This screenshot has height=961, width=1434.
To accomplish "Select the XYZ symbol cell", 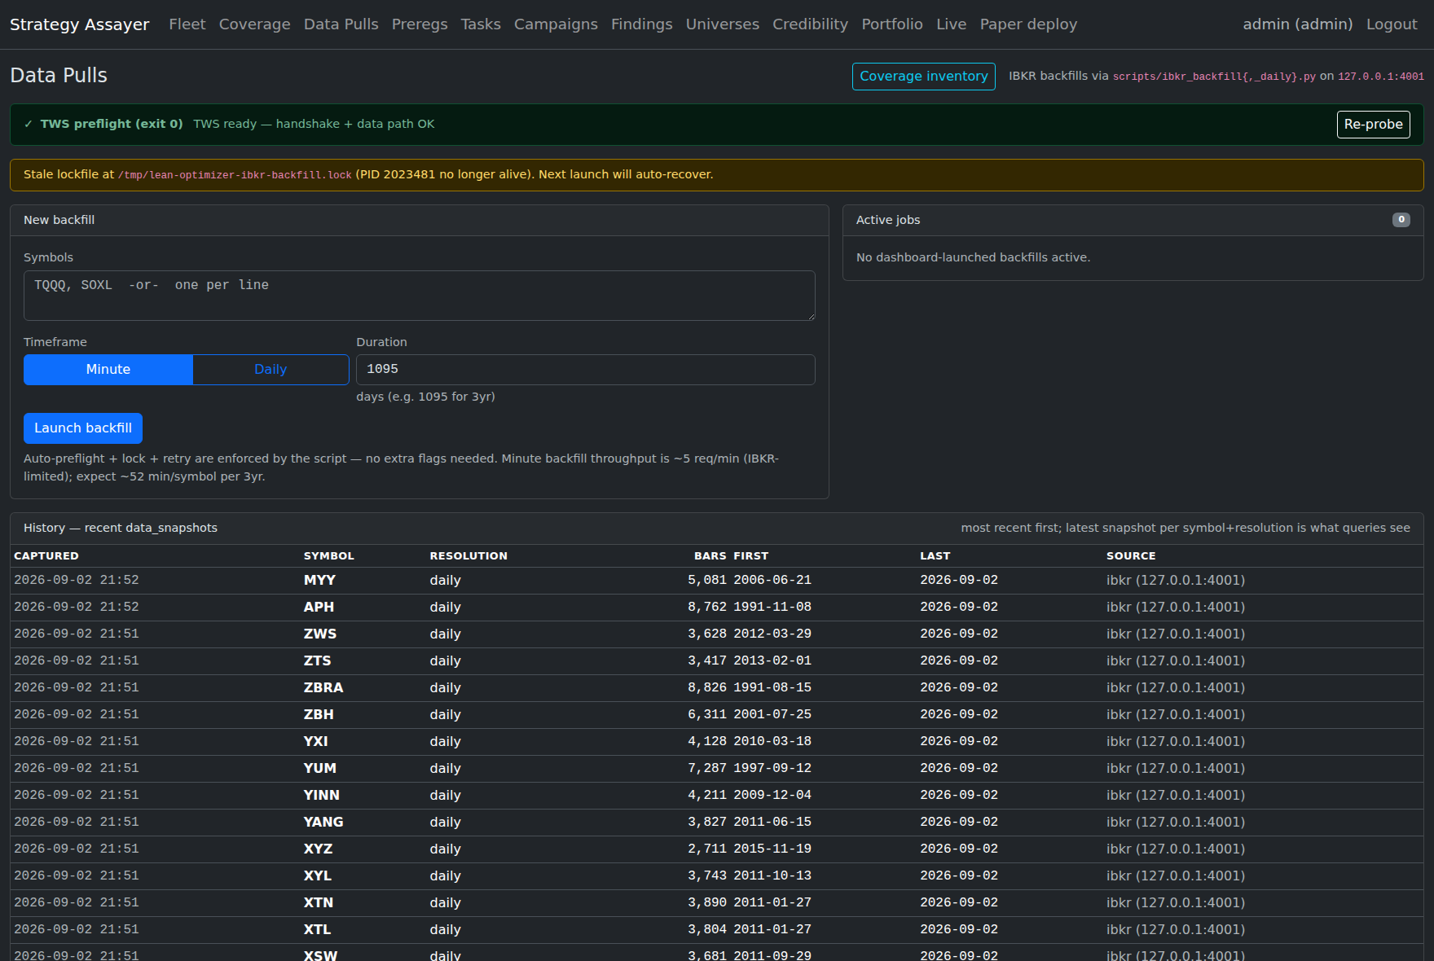I will [x=319, y=849].
